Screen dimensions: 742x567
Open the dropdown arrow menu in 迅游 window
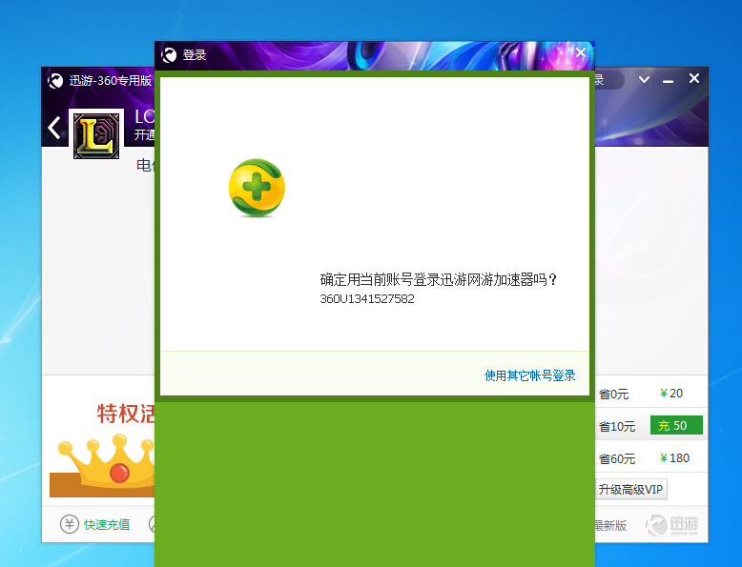644,79
